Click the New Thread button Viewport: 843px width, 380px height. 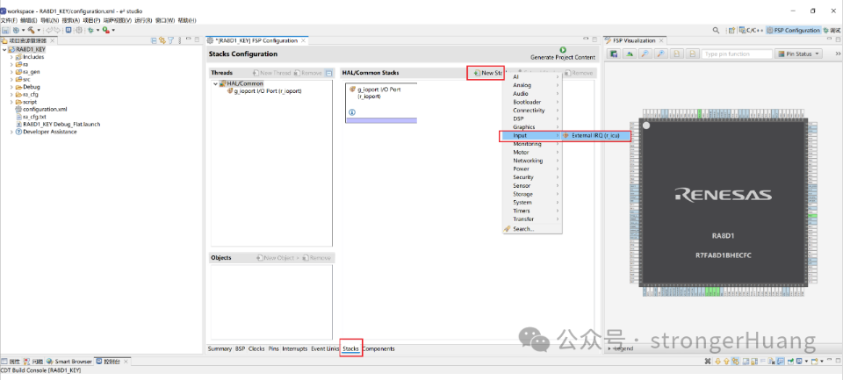(271, 73)
